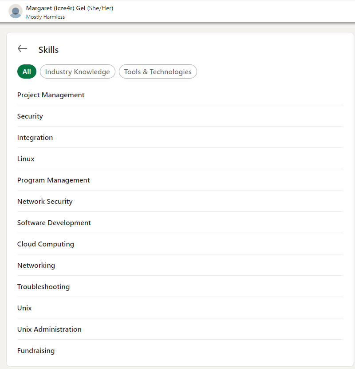Go back using the left arrow icon

coord(22,49)
